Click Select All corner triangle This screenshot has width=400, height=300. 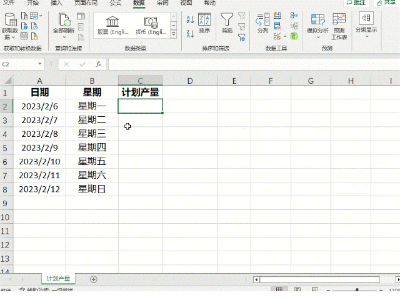pyautogui.click(x=8, y=81)
